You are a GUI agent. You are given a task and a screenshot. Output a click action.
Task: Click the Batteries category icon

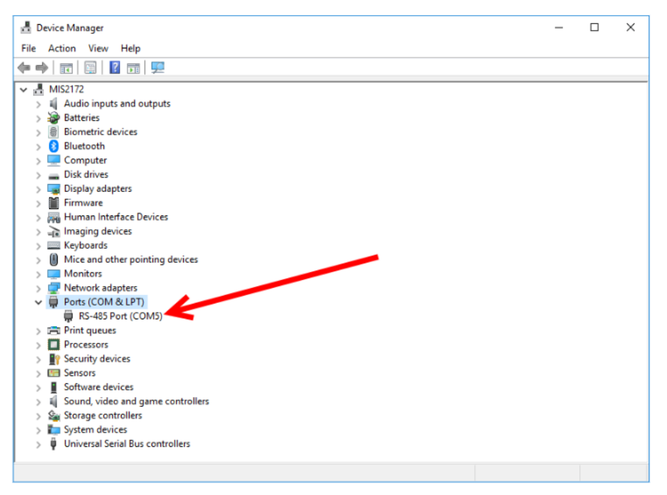pyautogui.click(x=54, y=118)
